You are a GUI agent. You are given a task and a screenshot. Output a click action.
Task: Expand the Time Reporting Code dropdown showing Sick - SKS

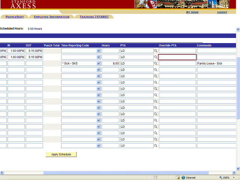click(x=99, y=63)
